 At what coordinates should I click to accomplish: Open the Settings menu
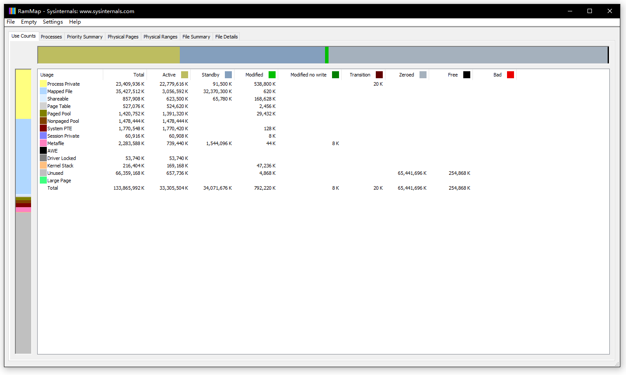pyautogui.click(x=53, y=22)
